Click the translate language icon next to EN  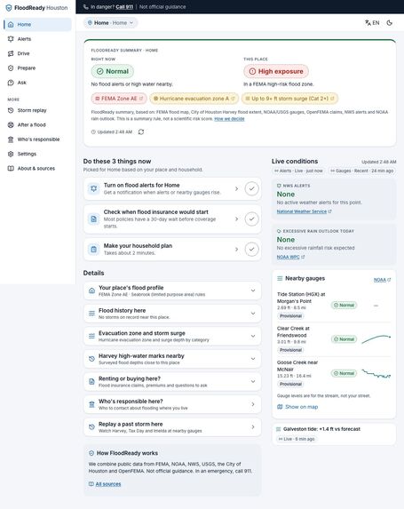pyautogui.click(x=368, y=23)
